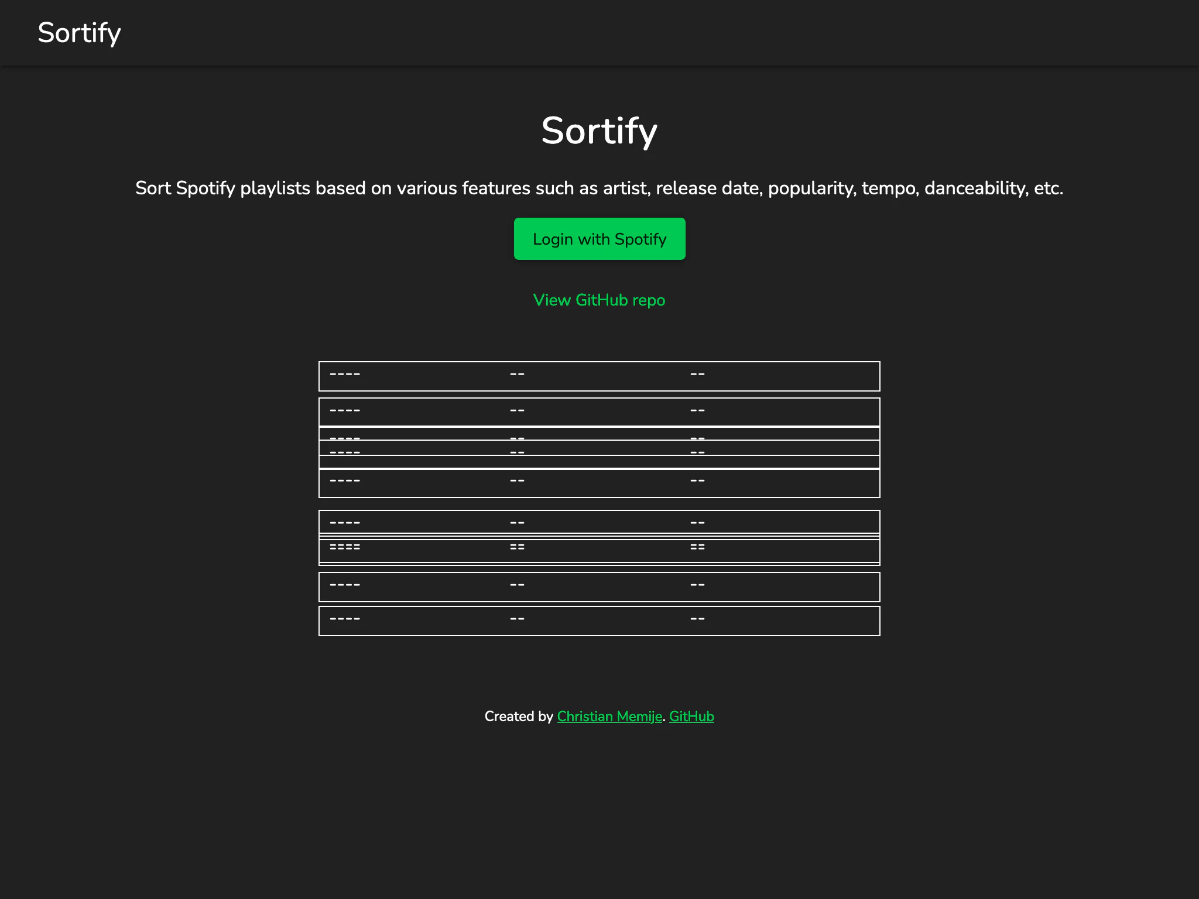Visit Christian Memije's profile link
Image resolution: width=1199 pixels, height=899 pixels.
coord(609,716)
